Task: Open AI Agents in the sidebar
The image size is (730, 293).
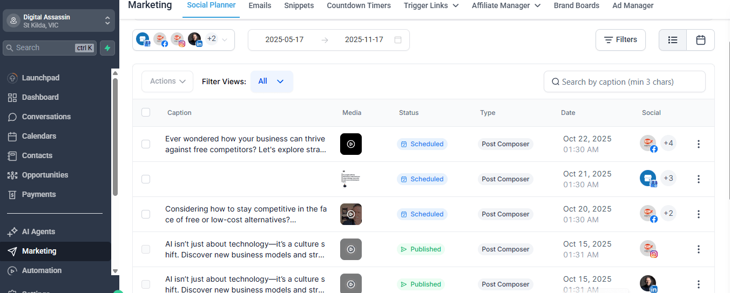Action: point(38,231)
